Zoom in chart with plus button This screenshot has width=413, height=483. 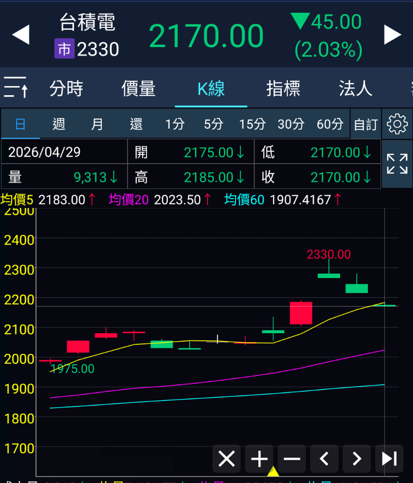click(259, 459)
